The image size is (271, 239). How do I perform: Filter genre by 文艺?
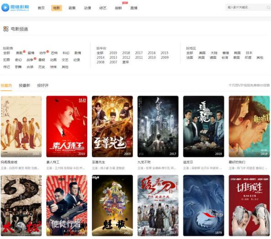[65, 60]
